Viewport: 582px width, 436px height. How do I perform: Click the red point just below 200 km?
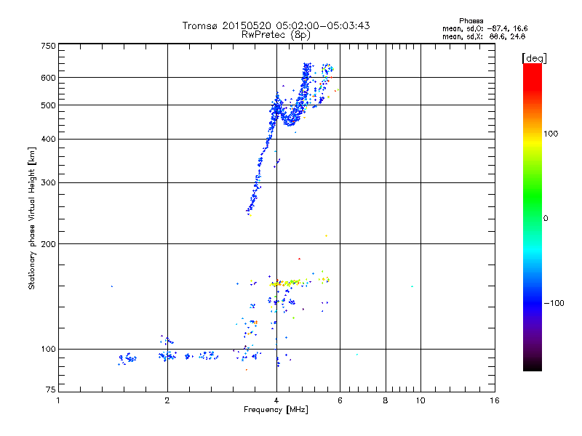(x=299, y=259)
